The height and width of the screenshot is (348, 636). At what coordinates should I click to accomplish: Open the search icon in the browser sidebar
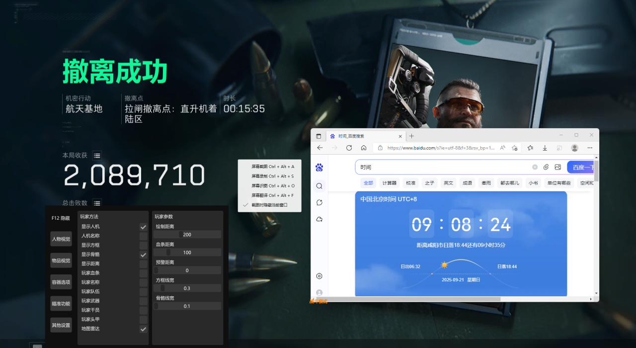click(319, 186)
